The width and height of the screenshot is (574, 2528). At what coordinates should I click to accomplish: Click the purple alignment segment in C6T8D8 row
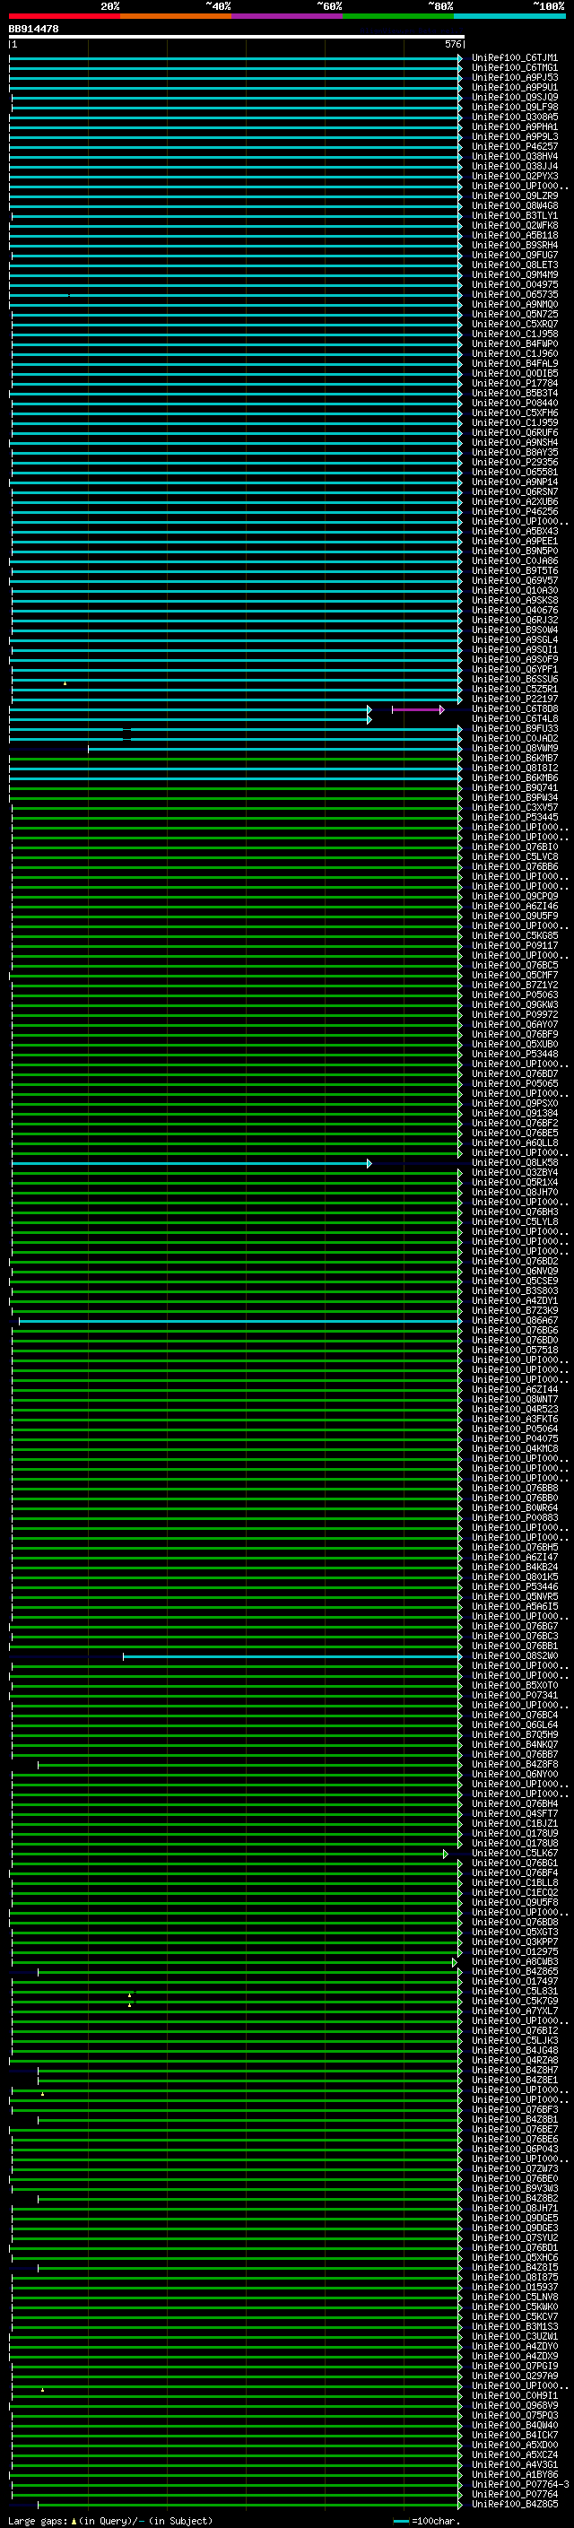418,709
